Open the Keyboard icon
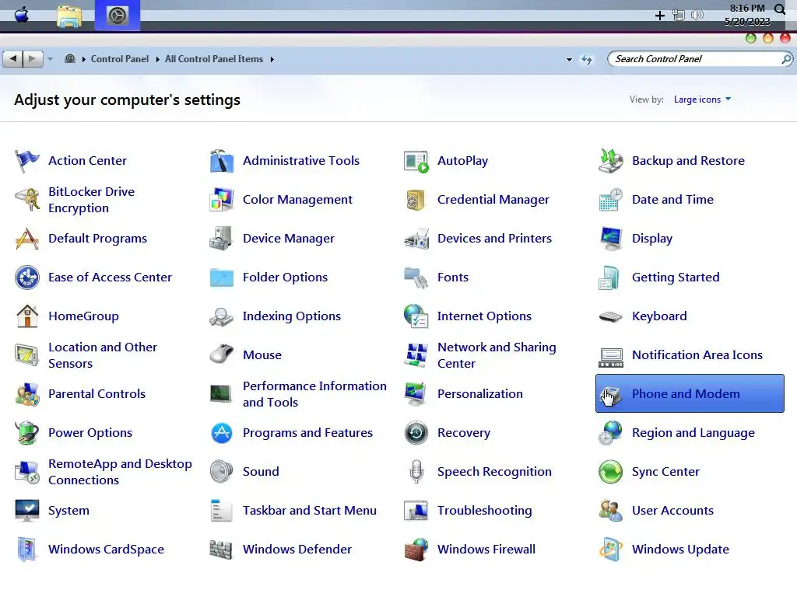 coord(610,316)
